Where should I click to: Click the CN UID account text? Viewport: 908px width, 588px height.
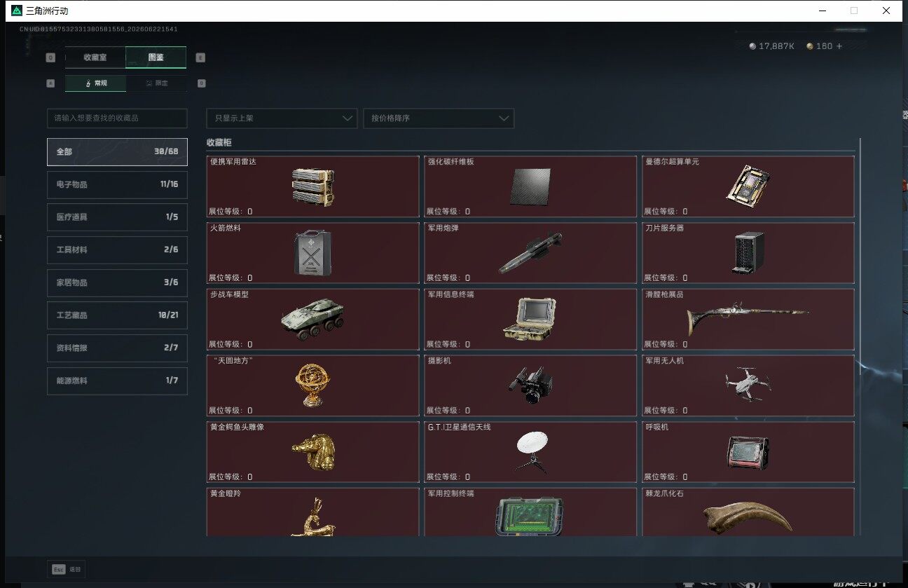point(98,29)
